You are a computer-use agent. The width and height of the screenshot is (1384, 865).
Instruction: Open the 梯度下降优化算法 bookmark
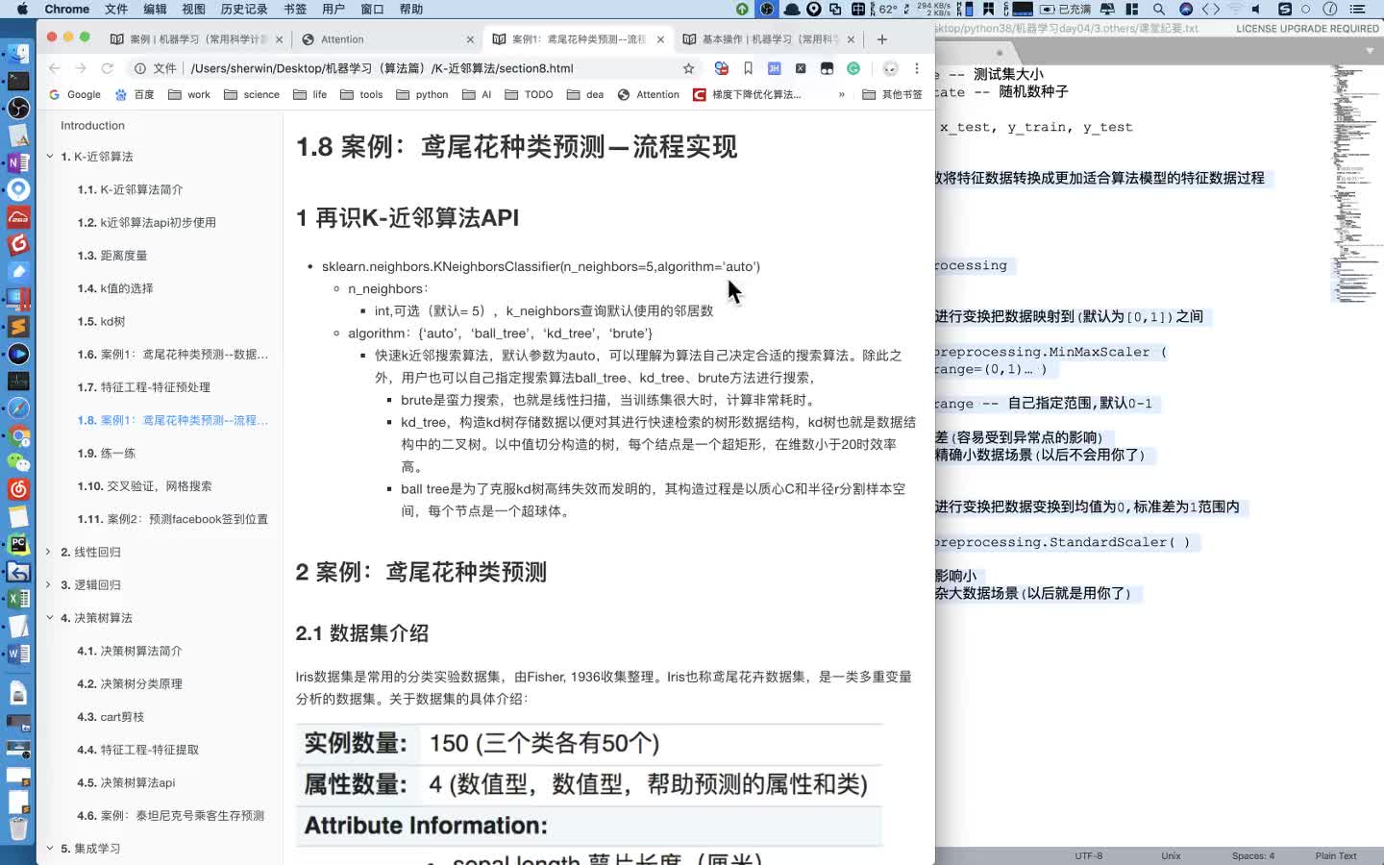point(748,94)
